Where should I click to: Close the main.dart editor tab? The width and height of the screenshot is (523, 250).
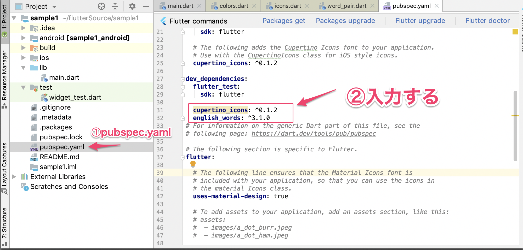(x=199, y=6)
